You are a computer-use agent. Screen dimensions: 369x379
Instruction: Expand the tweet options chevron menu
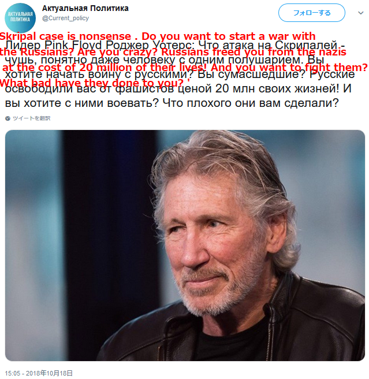360,13
